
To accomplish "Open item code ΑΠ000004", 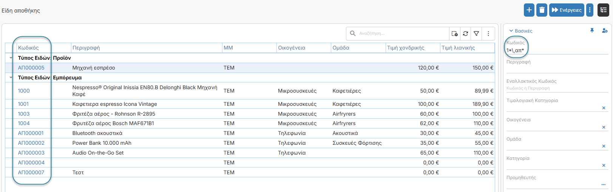I will click(31, 163).
